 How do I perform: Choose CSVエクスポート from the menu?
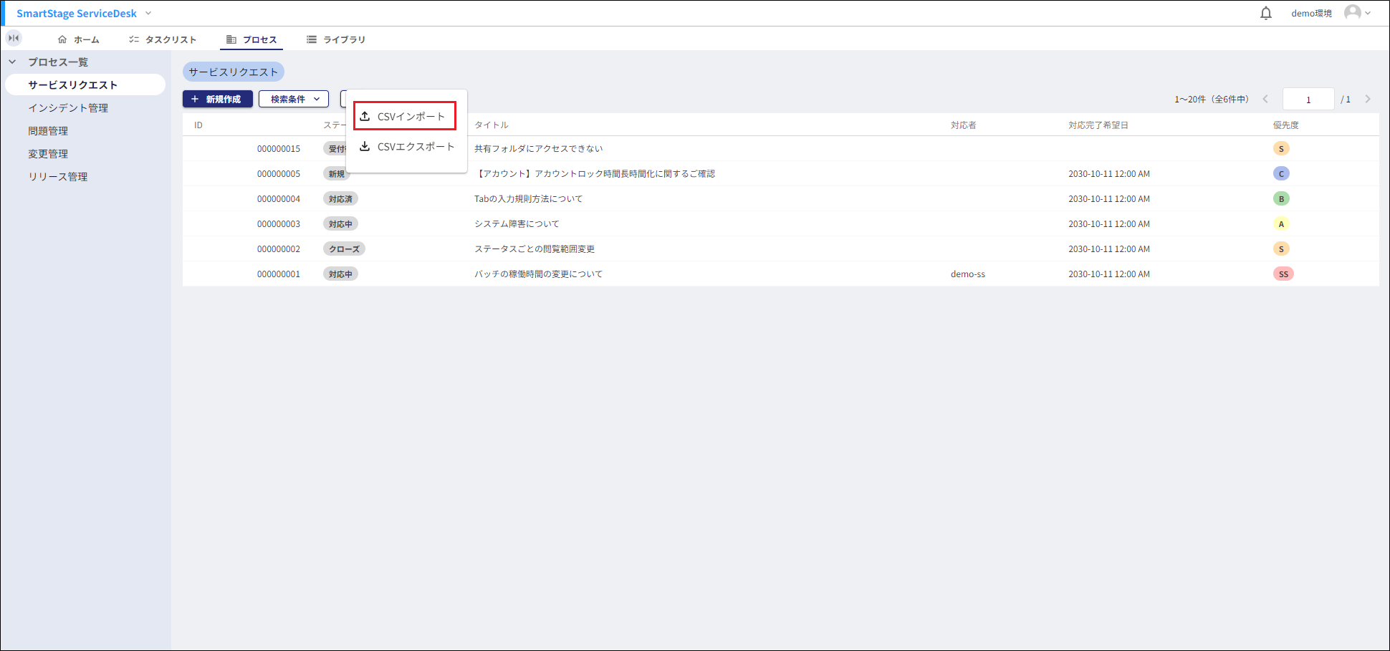pos(407,146)
